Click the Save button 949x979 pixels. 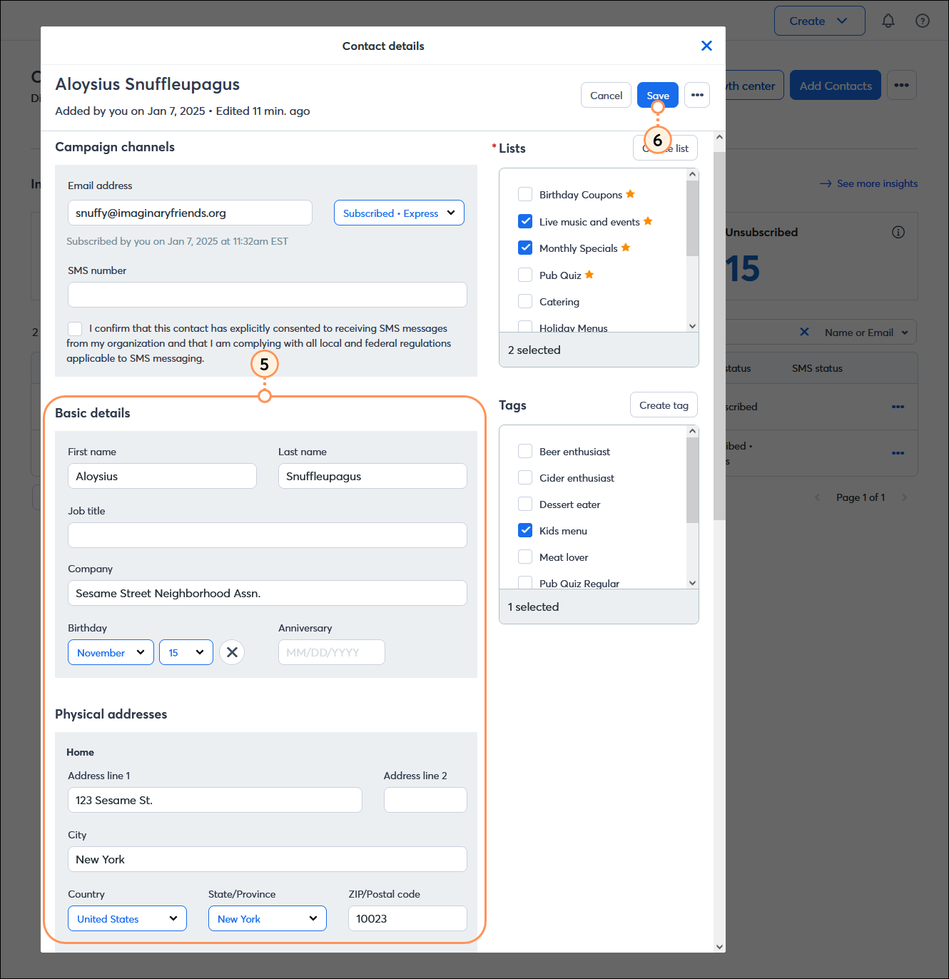[658, 95]
